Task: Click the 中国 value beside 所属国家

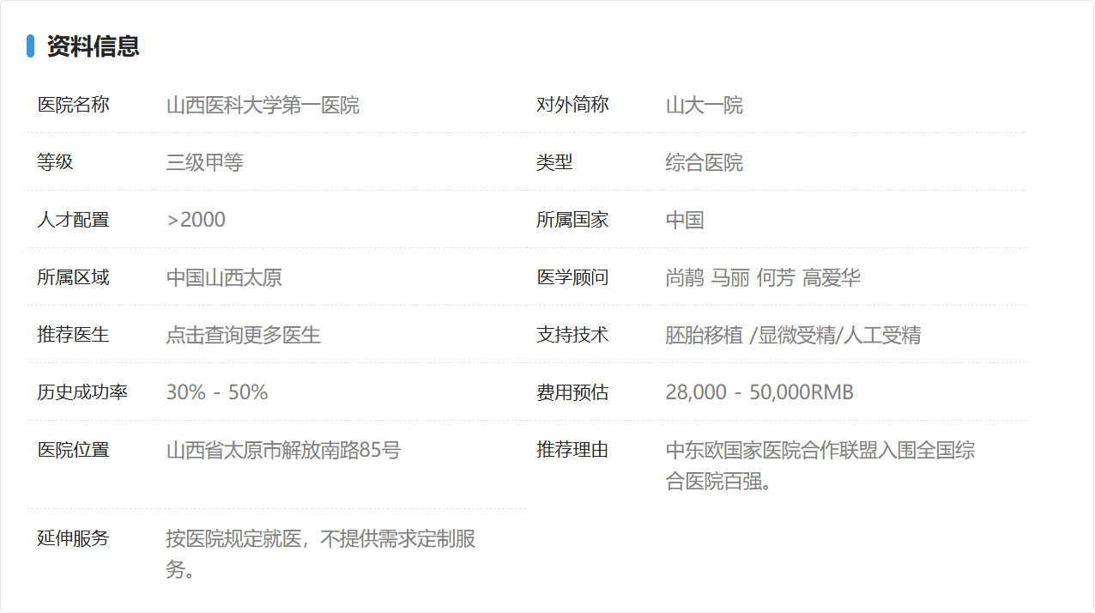Action: (x=685, y=220)
